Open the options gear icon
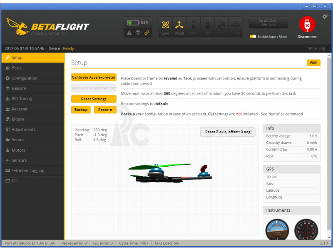Viewport: 333px width, 250px height. tap(325, 16)
